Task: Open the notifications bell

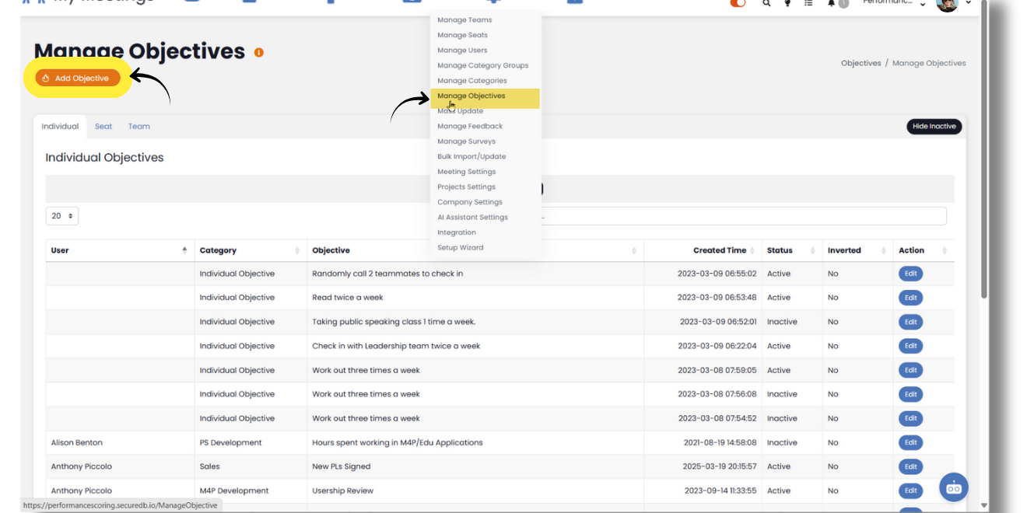Action: 831,4
